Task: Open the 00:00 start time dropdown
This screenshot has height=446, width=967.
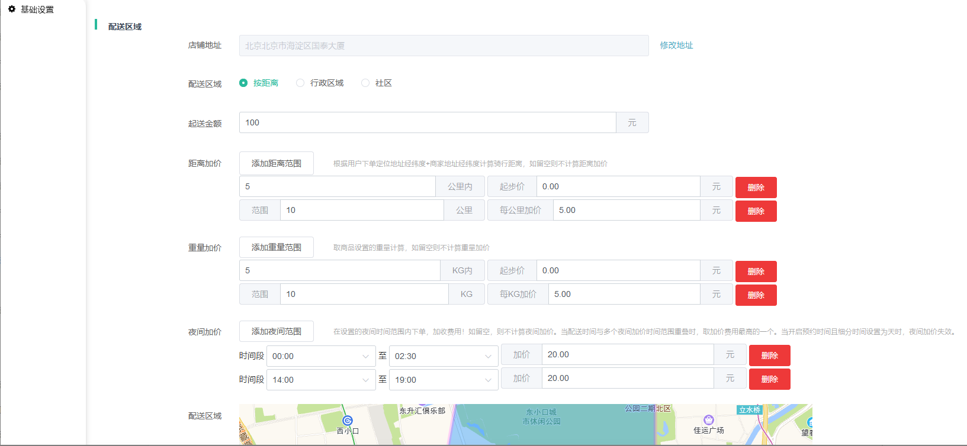Action: pos(320,356)
